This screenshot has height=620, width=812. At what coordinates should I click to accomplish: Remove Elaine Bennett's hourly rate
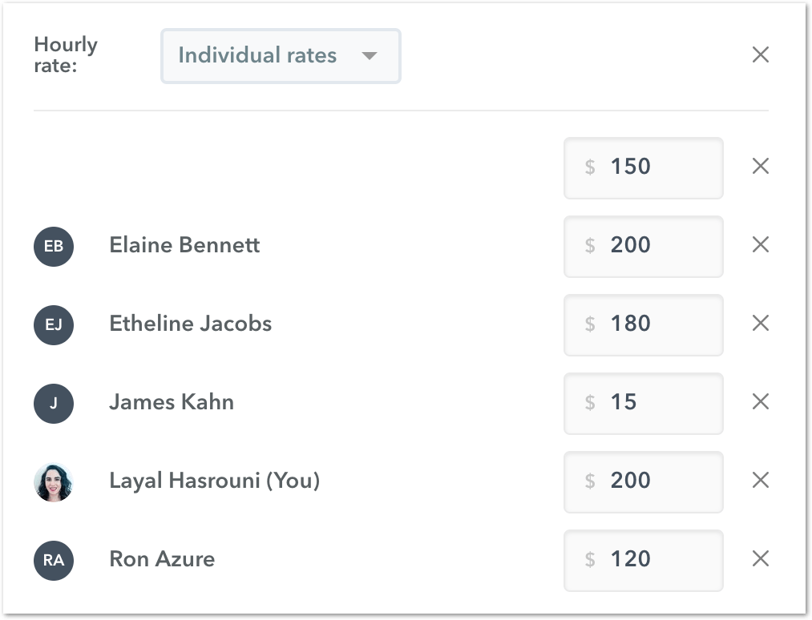(760, 245)
